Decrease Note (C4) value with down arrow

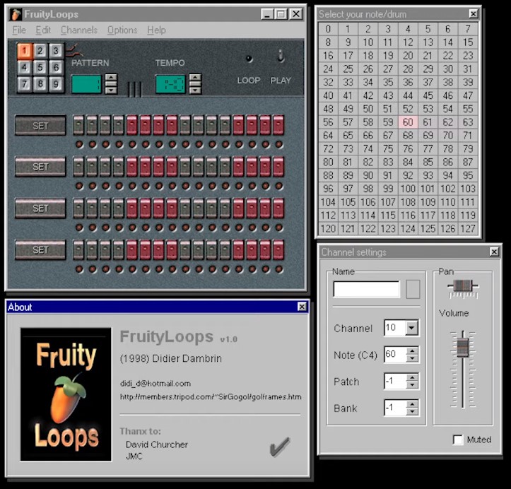coord(412,358)
